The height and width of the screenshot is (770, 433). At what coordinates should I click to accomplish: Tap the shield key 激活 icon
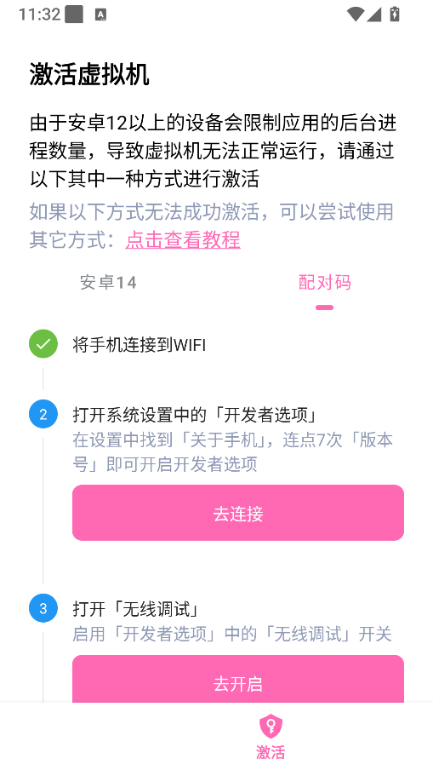point(271,727)
